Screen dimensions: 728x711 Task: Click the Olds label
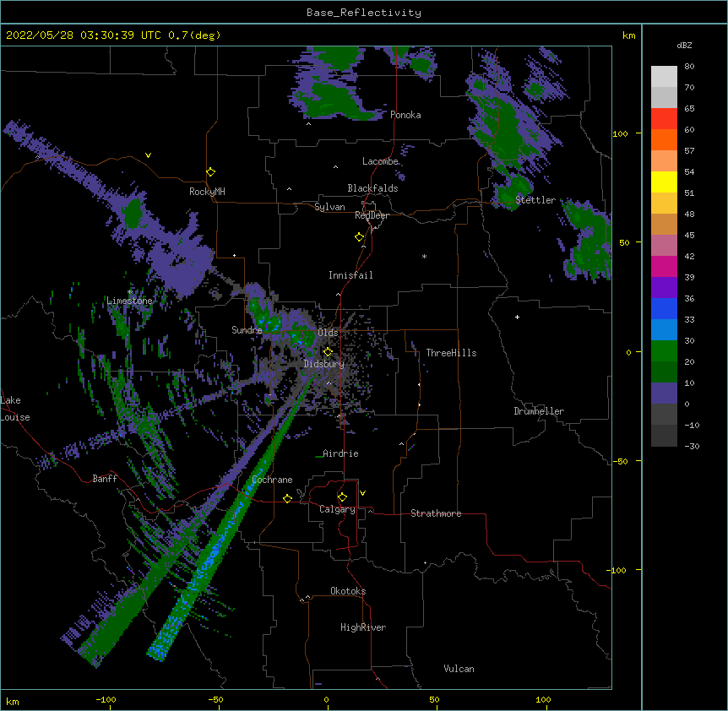(x=328, y=333)
